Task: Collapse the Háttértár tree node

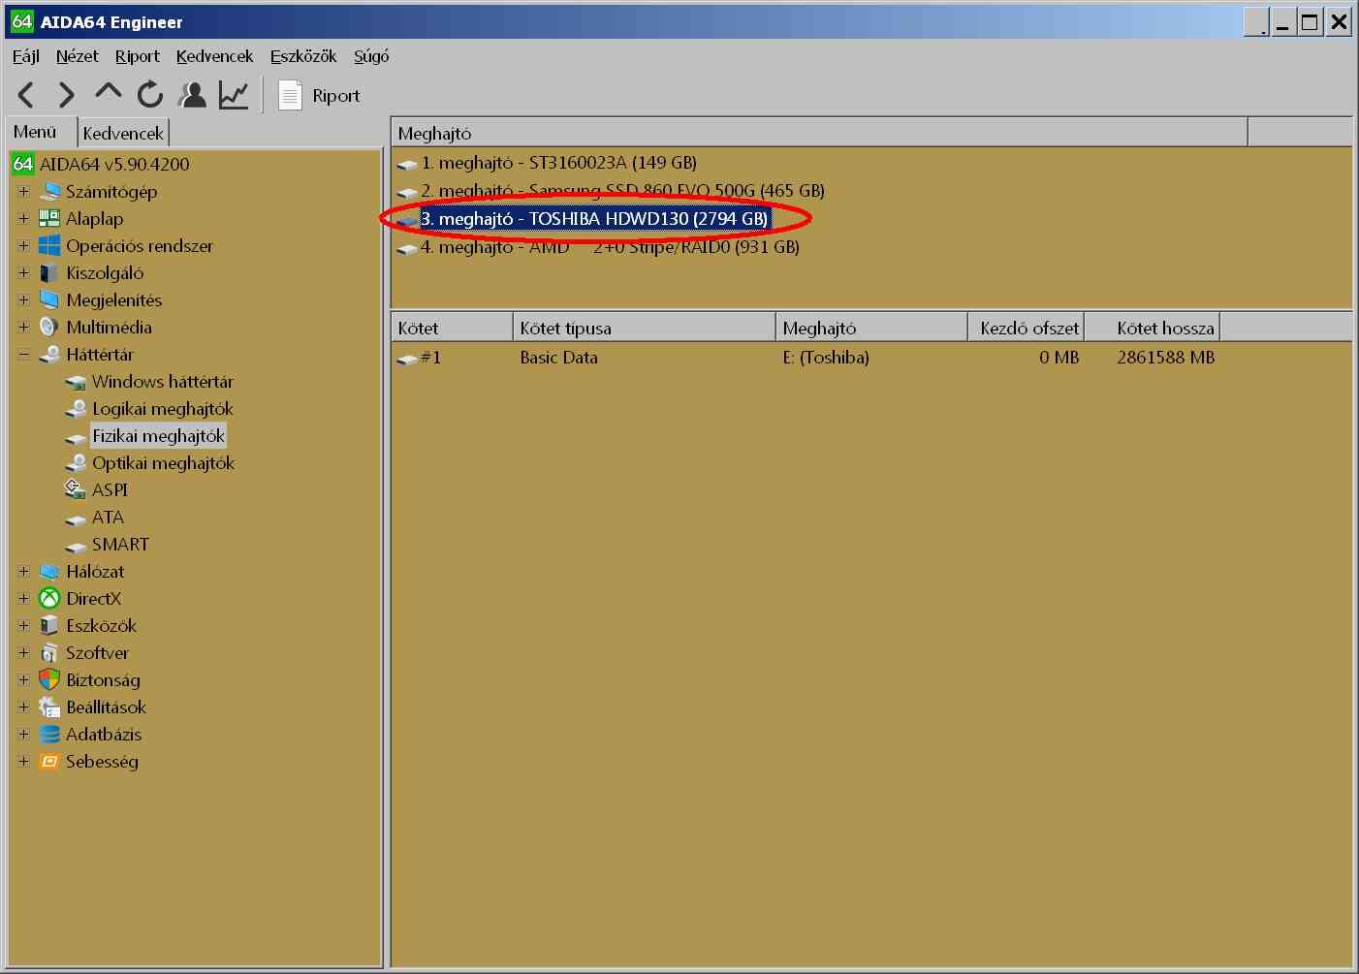Action: (x=23, y=354)
